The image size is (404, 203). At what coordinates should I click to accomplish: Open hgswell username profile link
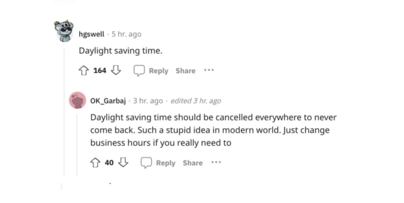click(91, 34)
